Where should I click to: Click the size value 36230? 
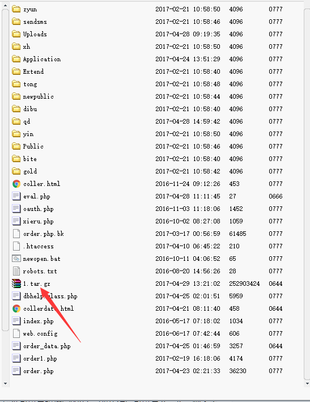point(238,371)
